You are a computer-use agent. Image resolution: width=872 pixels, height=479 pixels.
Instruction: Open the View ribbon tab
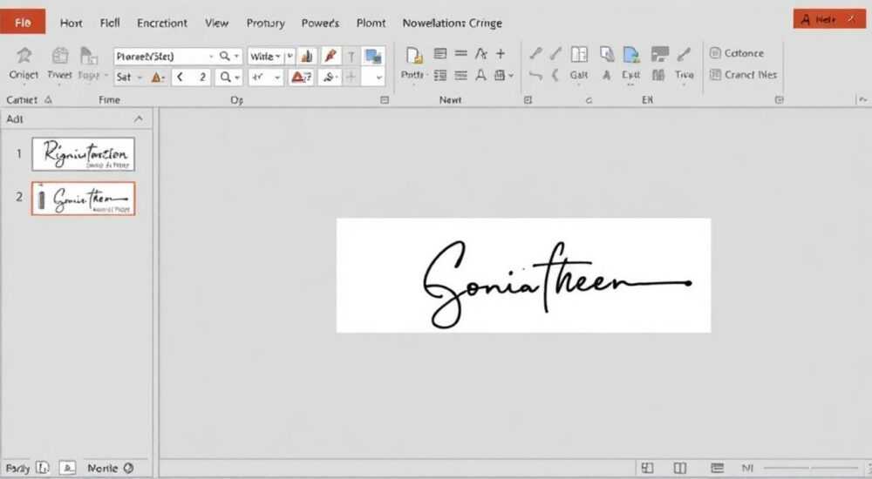tap(216, 23)
